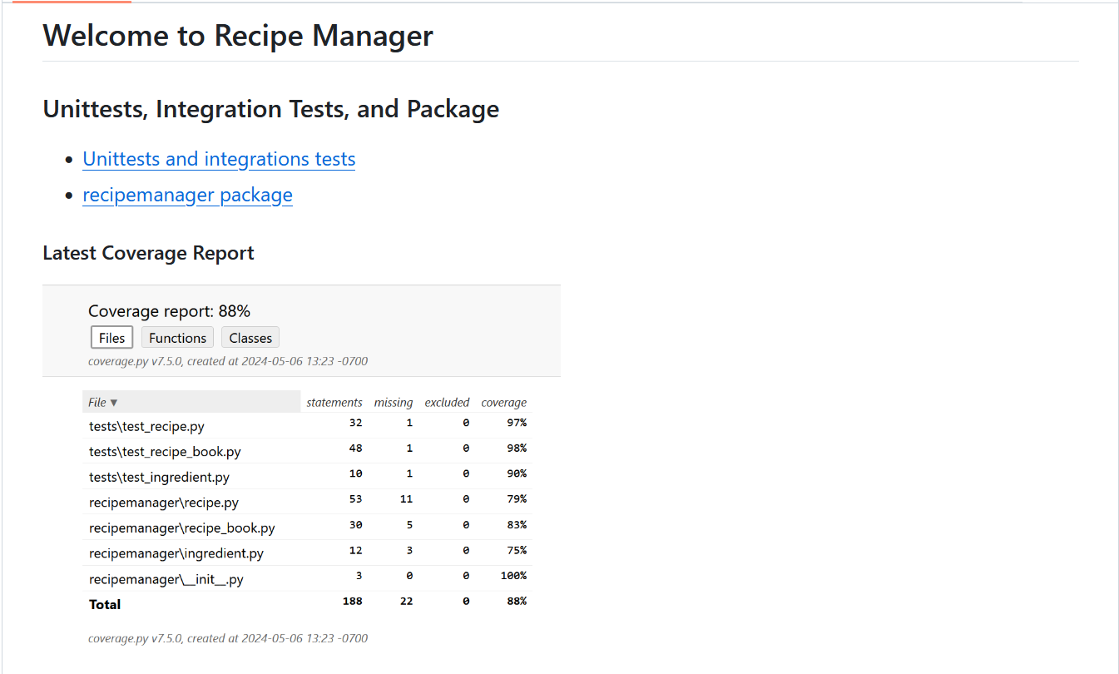The height and width of the screenshot is (674, 1119).
Task: Open recipemanager\ingredient.py file report
Action: 176,553
